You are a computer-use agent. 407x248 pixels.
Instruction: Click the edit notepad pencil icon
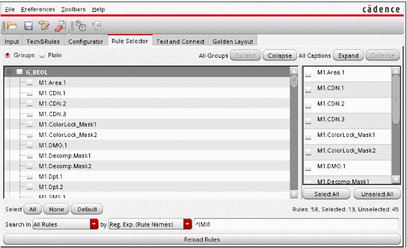point(44,26)
